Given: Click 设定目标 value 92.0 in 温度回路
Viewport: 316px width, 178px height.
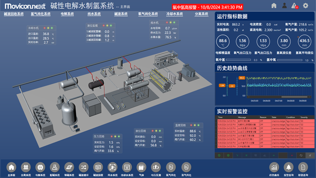Looking at the screenshot, I should click(x=192, y=136).
